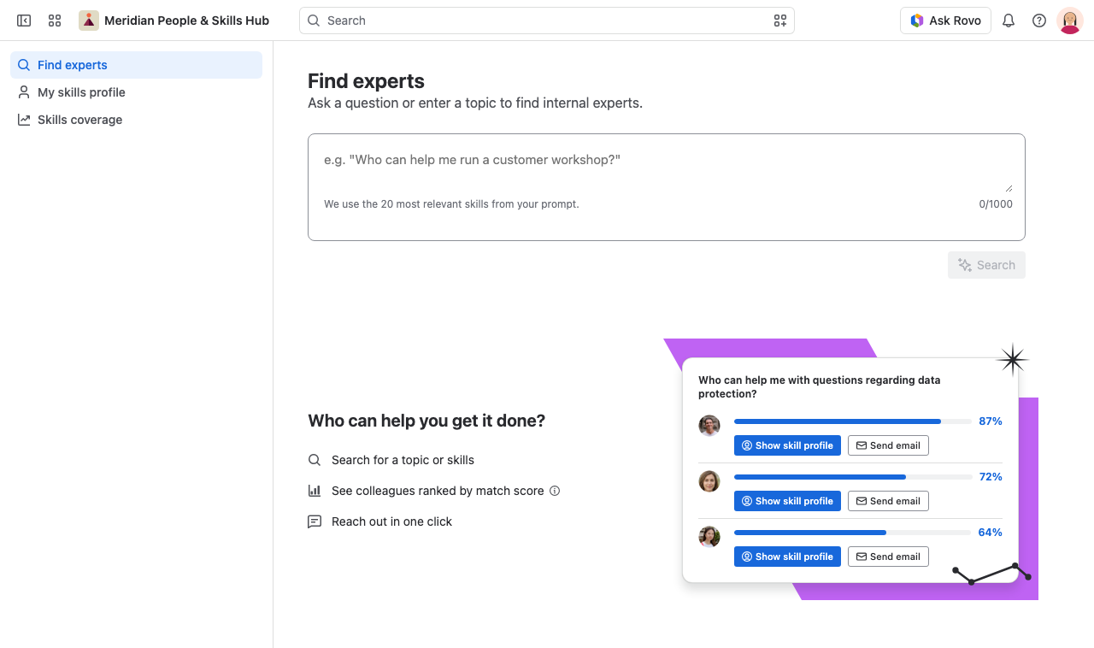The width and height of the screenshot is (1094, 648).
Task: Send email to the 87% match colleague
Action: click(x=888, y=445)
